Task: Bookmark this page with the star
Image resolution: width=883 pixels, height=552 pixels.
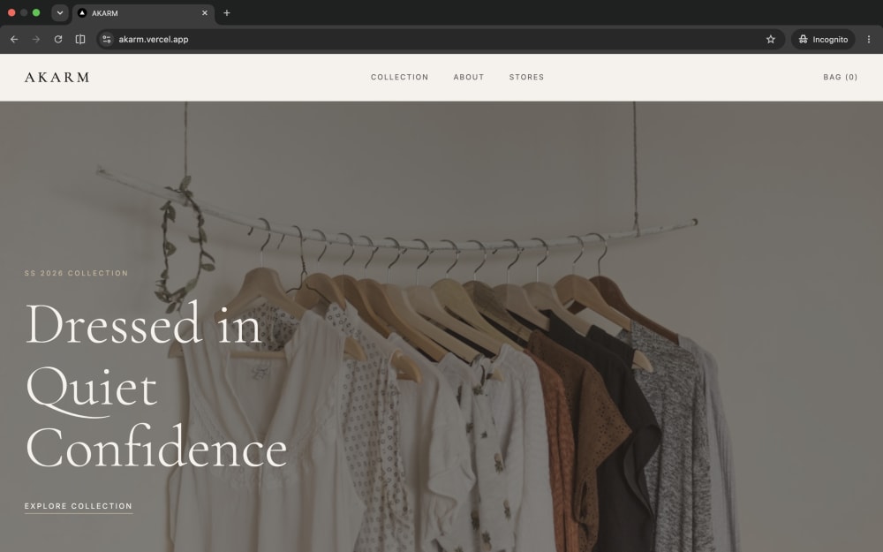Action: [x=770, y=40]
